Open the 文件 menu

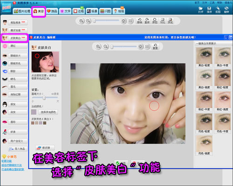205,3
